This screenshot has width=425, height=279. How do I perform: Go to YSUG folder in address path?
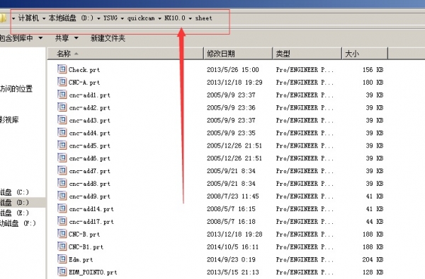pos(110,18)
